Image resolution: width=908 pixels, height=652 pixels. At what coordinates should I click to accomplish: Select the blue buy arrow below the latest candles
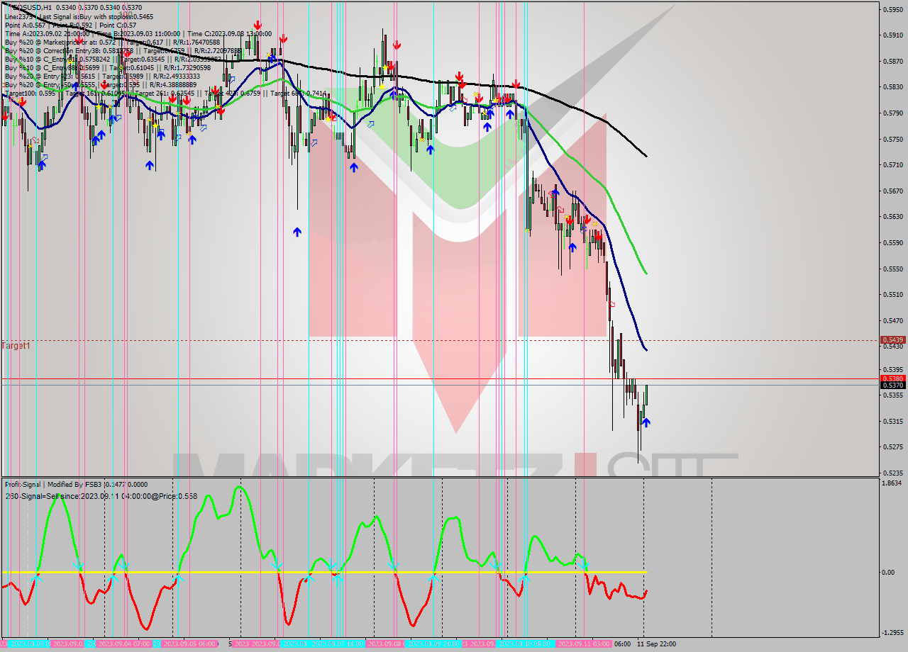[646, 422]
